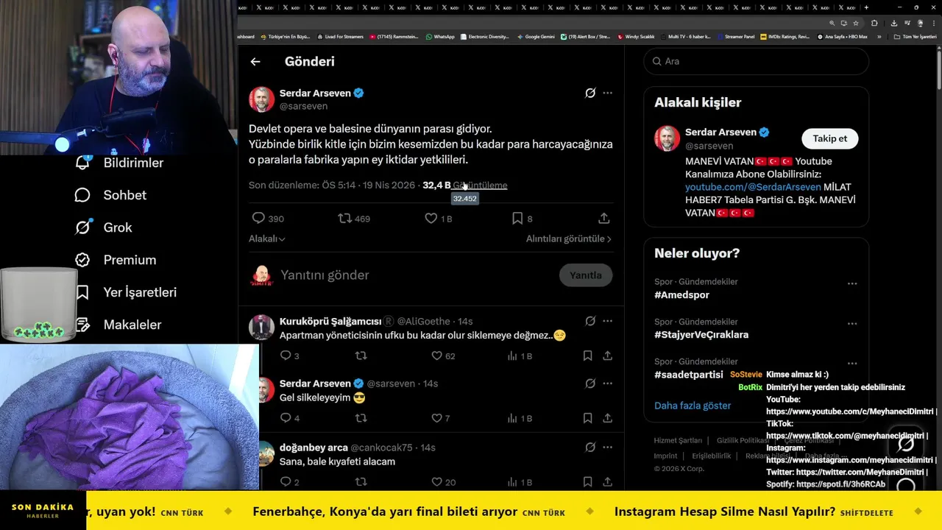This screenshot has width=942, height=530.
Task: Focus the Yanıtını gönder reply field
Action: pos(416,275)
